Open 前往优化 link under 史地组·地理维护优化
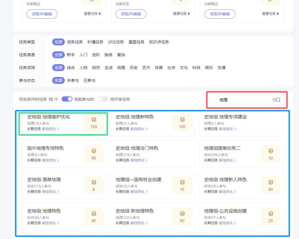Viewport: 299px width, 239px height. 51,129
